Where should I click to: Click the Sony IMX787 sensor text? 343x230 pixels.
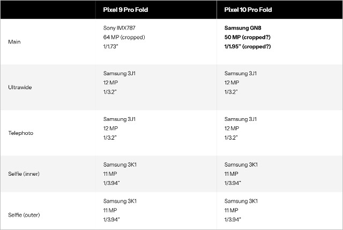(x=119, y=28)
